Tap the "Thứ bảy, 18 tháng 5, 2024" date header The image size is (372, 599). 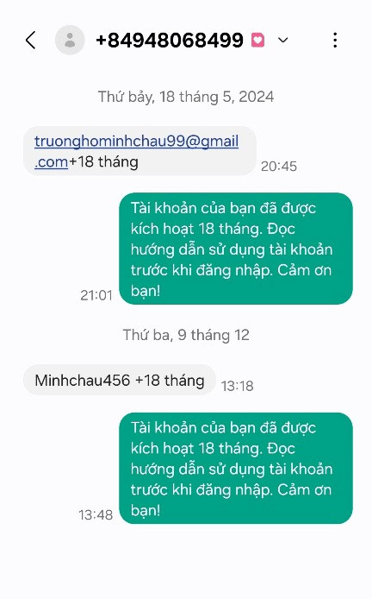[x=186, y=97]
